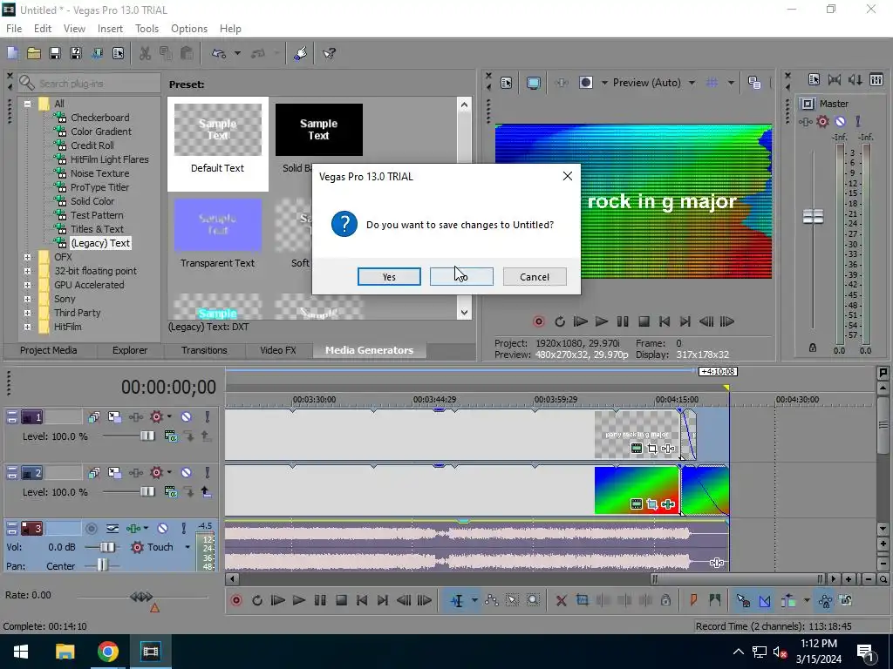Click generated media icon on text clip
Image resolution: width=893 pixels, height=669 pixels.
tap(637, 449)
